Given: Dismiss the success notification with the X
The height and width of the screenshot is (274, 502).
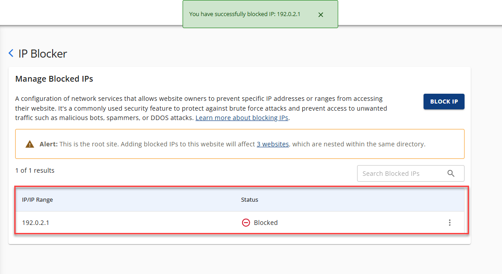Looking at the screenshot, I should [321, 14].
